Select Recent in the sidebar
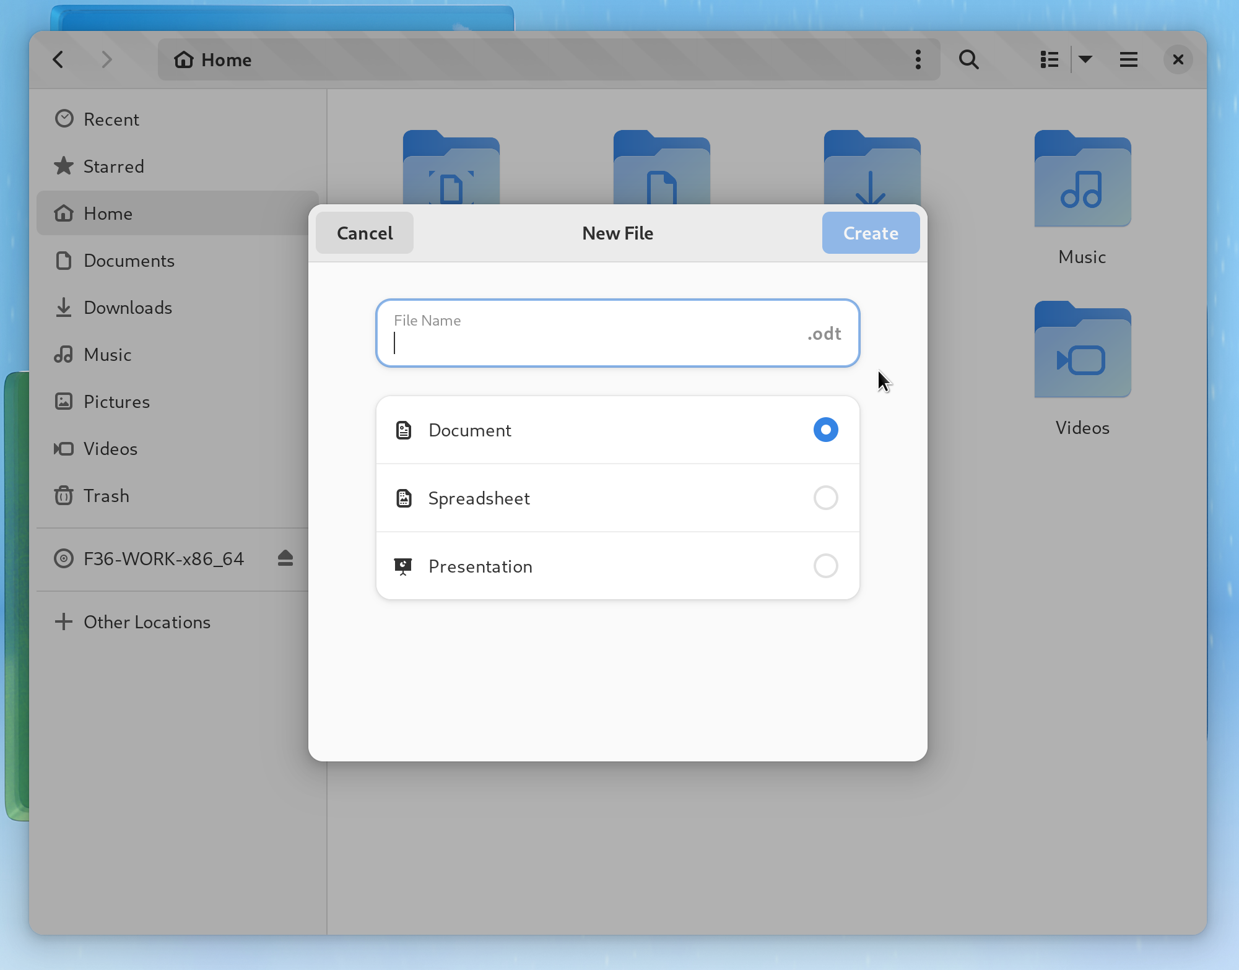This screenshot has height=970, width=1239. [111, 119]
